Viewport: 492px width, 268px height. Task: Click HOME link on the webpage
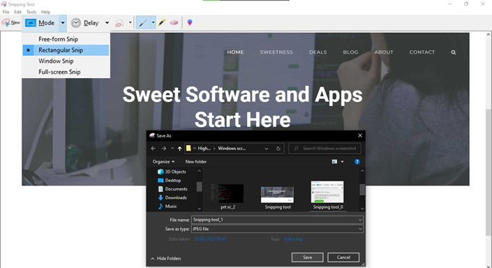click(235, 52)
